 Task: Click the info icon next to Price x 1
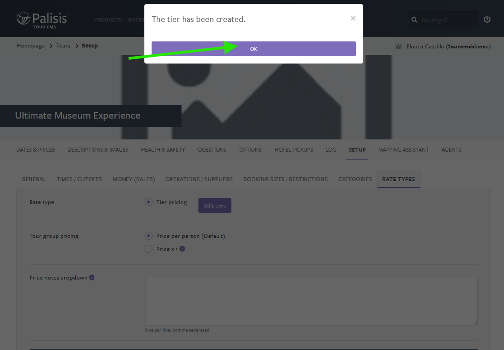(182, 249)
